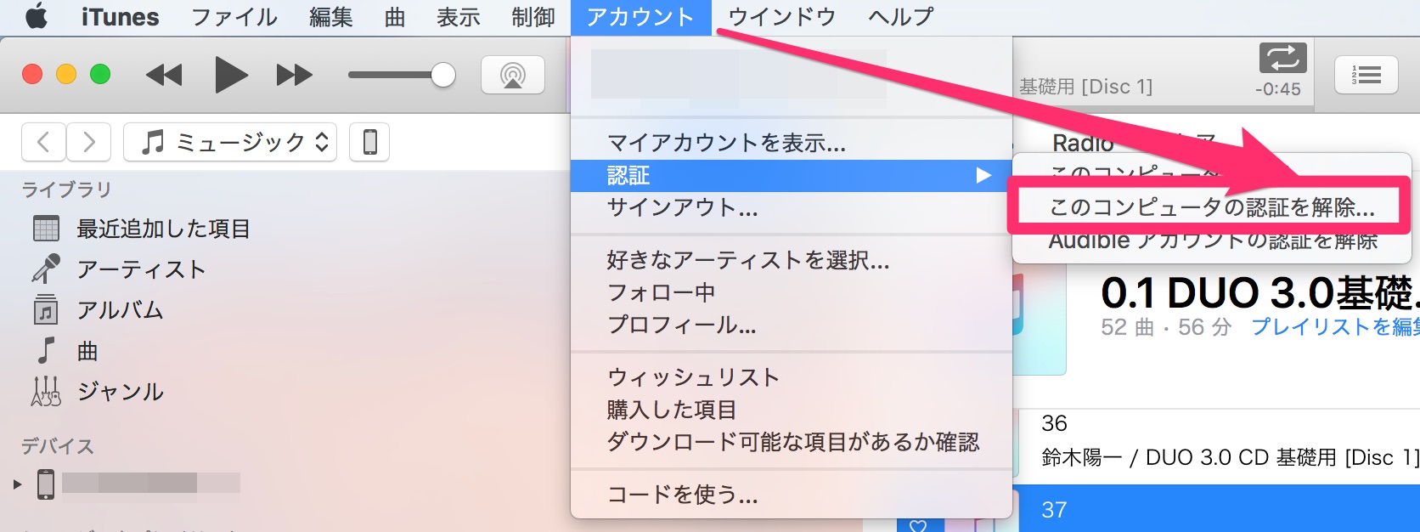The height and width of the screenshot is (532, 1420).
Task: Toggle the repeat button
Action: click(x=1282, y=58)
